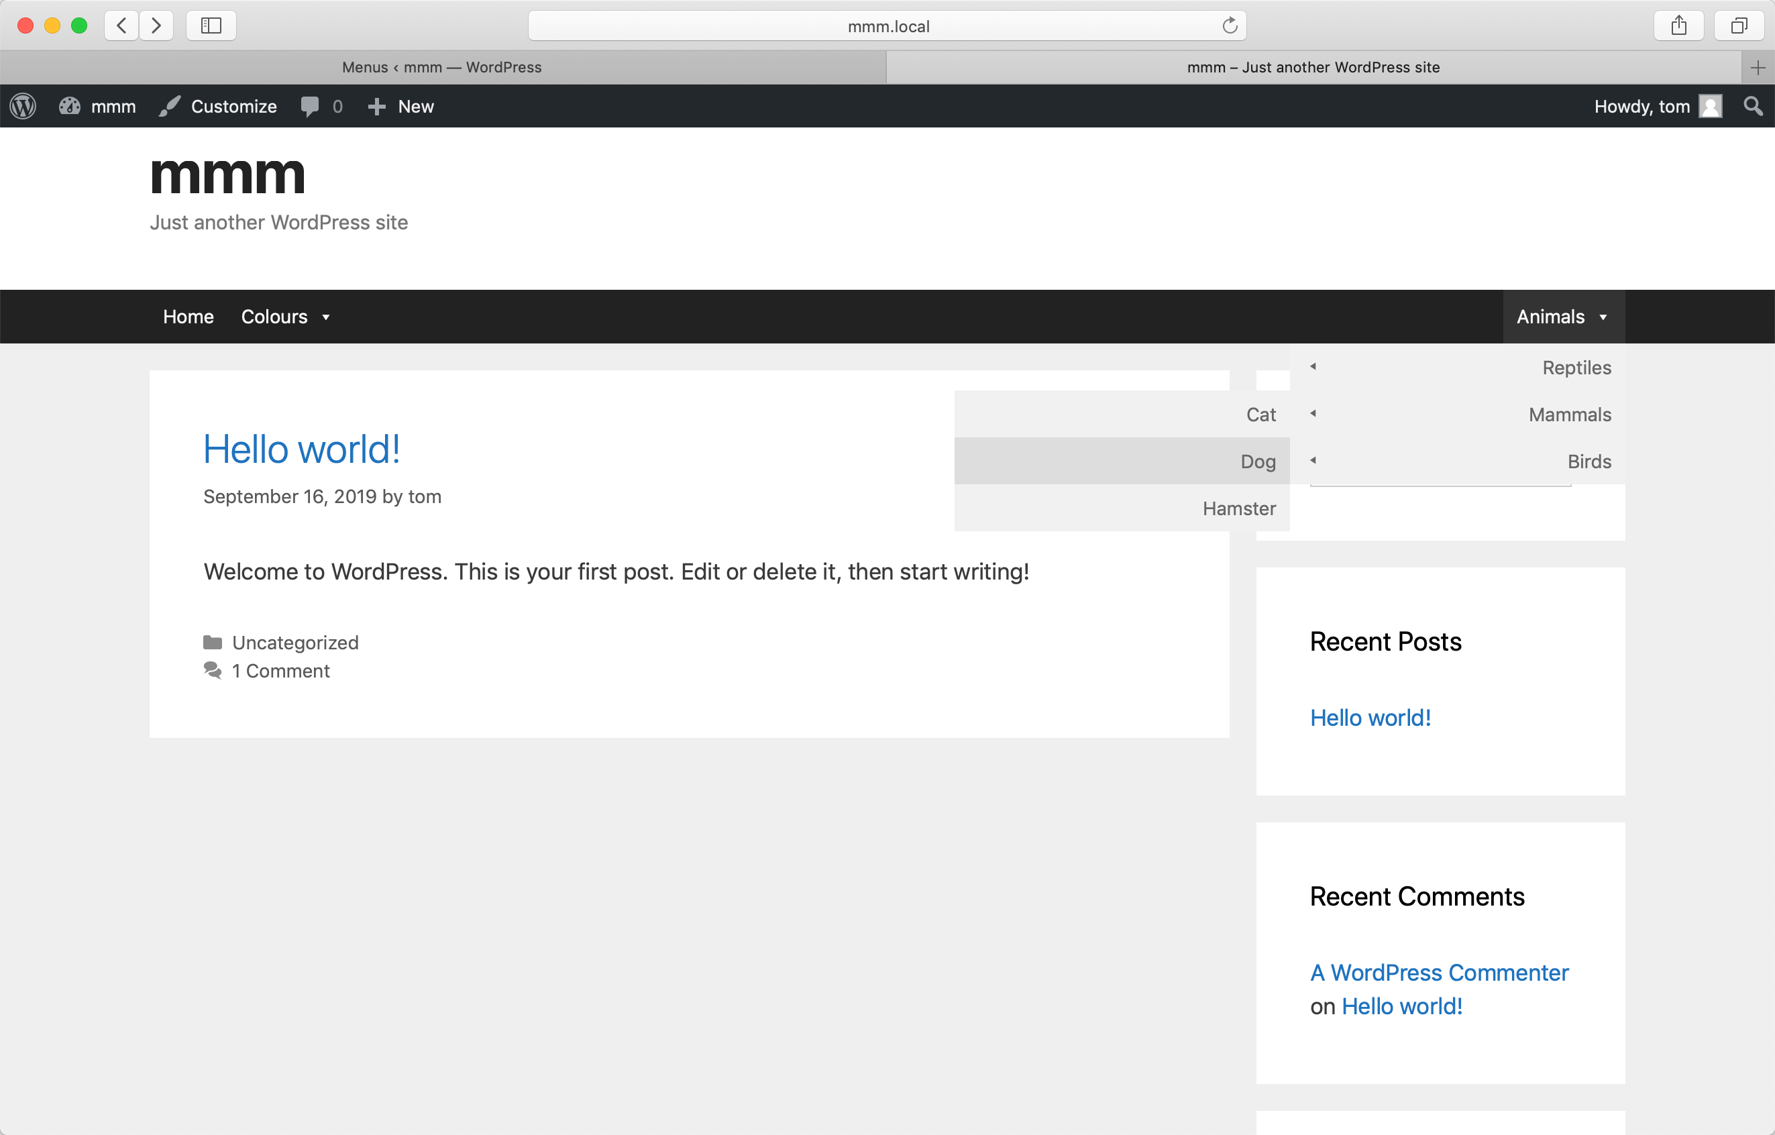1775x1135 pixels.
Task: Click the A WordPress Commenter link
Action: 1439,973
